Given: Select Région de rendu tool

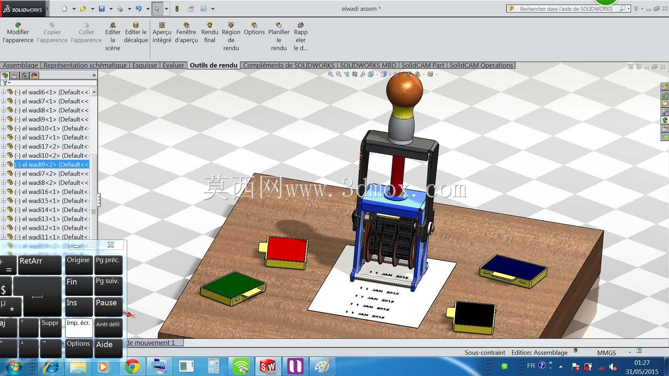Looking at the screenshot, I should 231,37.
